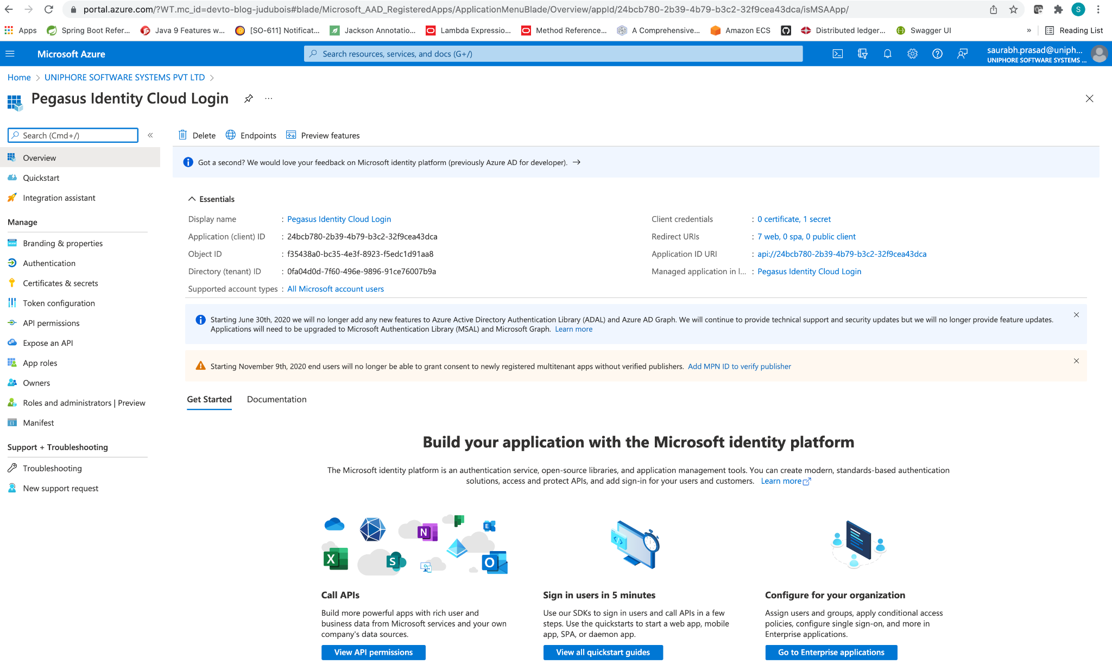Switch to the Documentation tab
1112x664 pixels.
pos(276,399)
